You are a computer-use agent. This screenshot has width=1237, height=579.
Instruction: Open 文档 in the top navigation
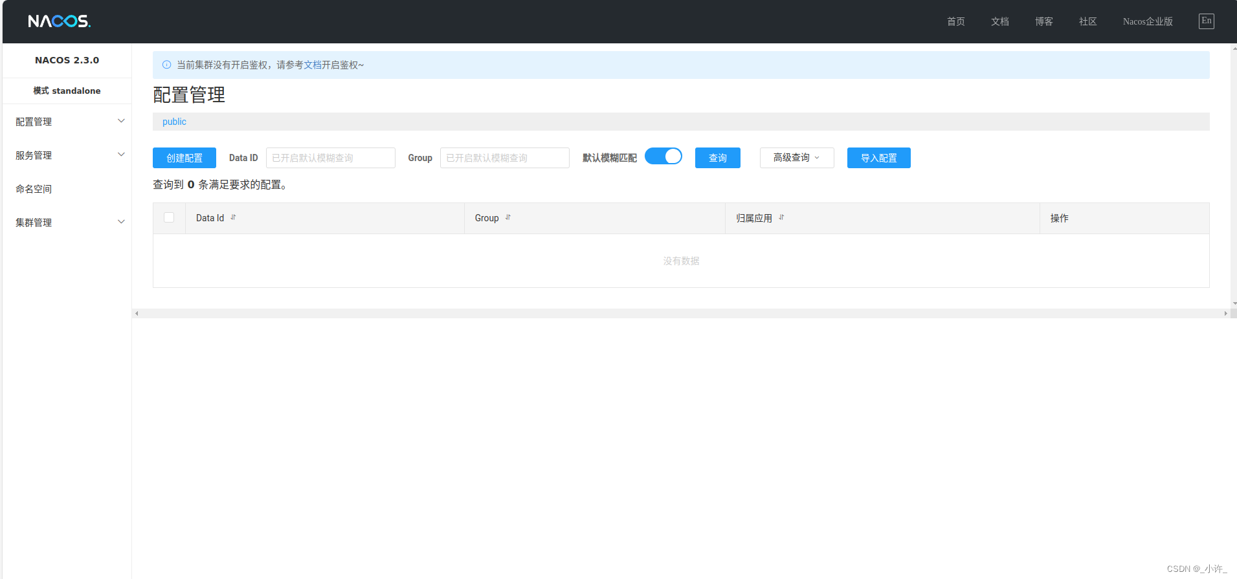[999, 21]
